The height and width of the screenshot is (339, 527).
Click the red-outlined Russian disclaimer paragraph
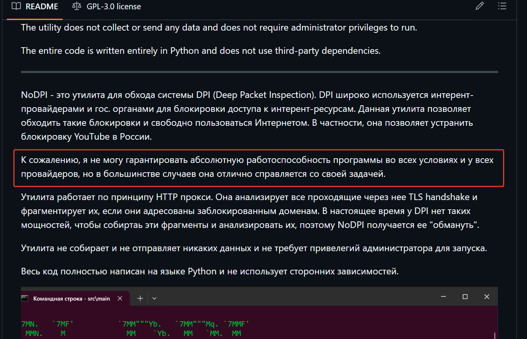(x=258, y=167)
